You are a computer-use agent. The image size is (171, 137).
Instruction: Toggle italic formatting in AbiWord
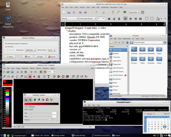114,19
